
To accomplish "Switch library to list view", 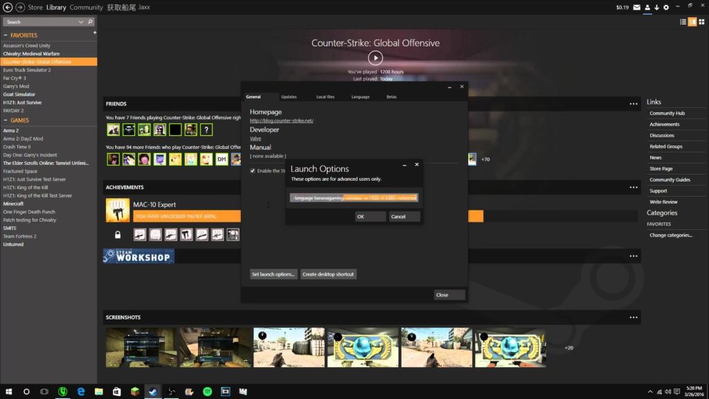I will [x=683, y=21].
